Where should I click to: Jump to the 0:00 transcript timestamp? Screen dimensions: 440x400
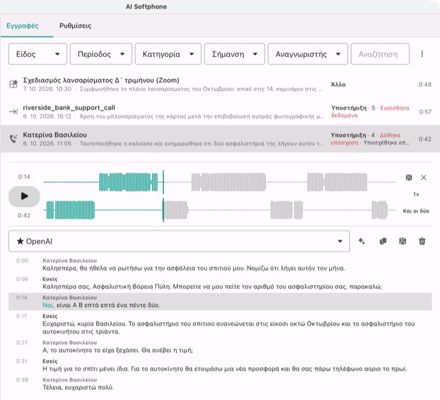(22, 260)
